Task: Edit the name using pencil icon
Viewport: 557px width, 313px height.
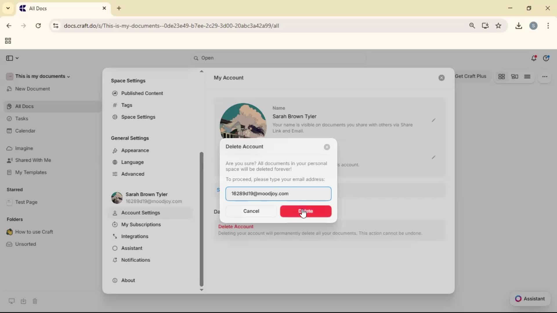Action: tap(433, 120)
